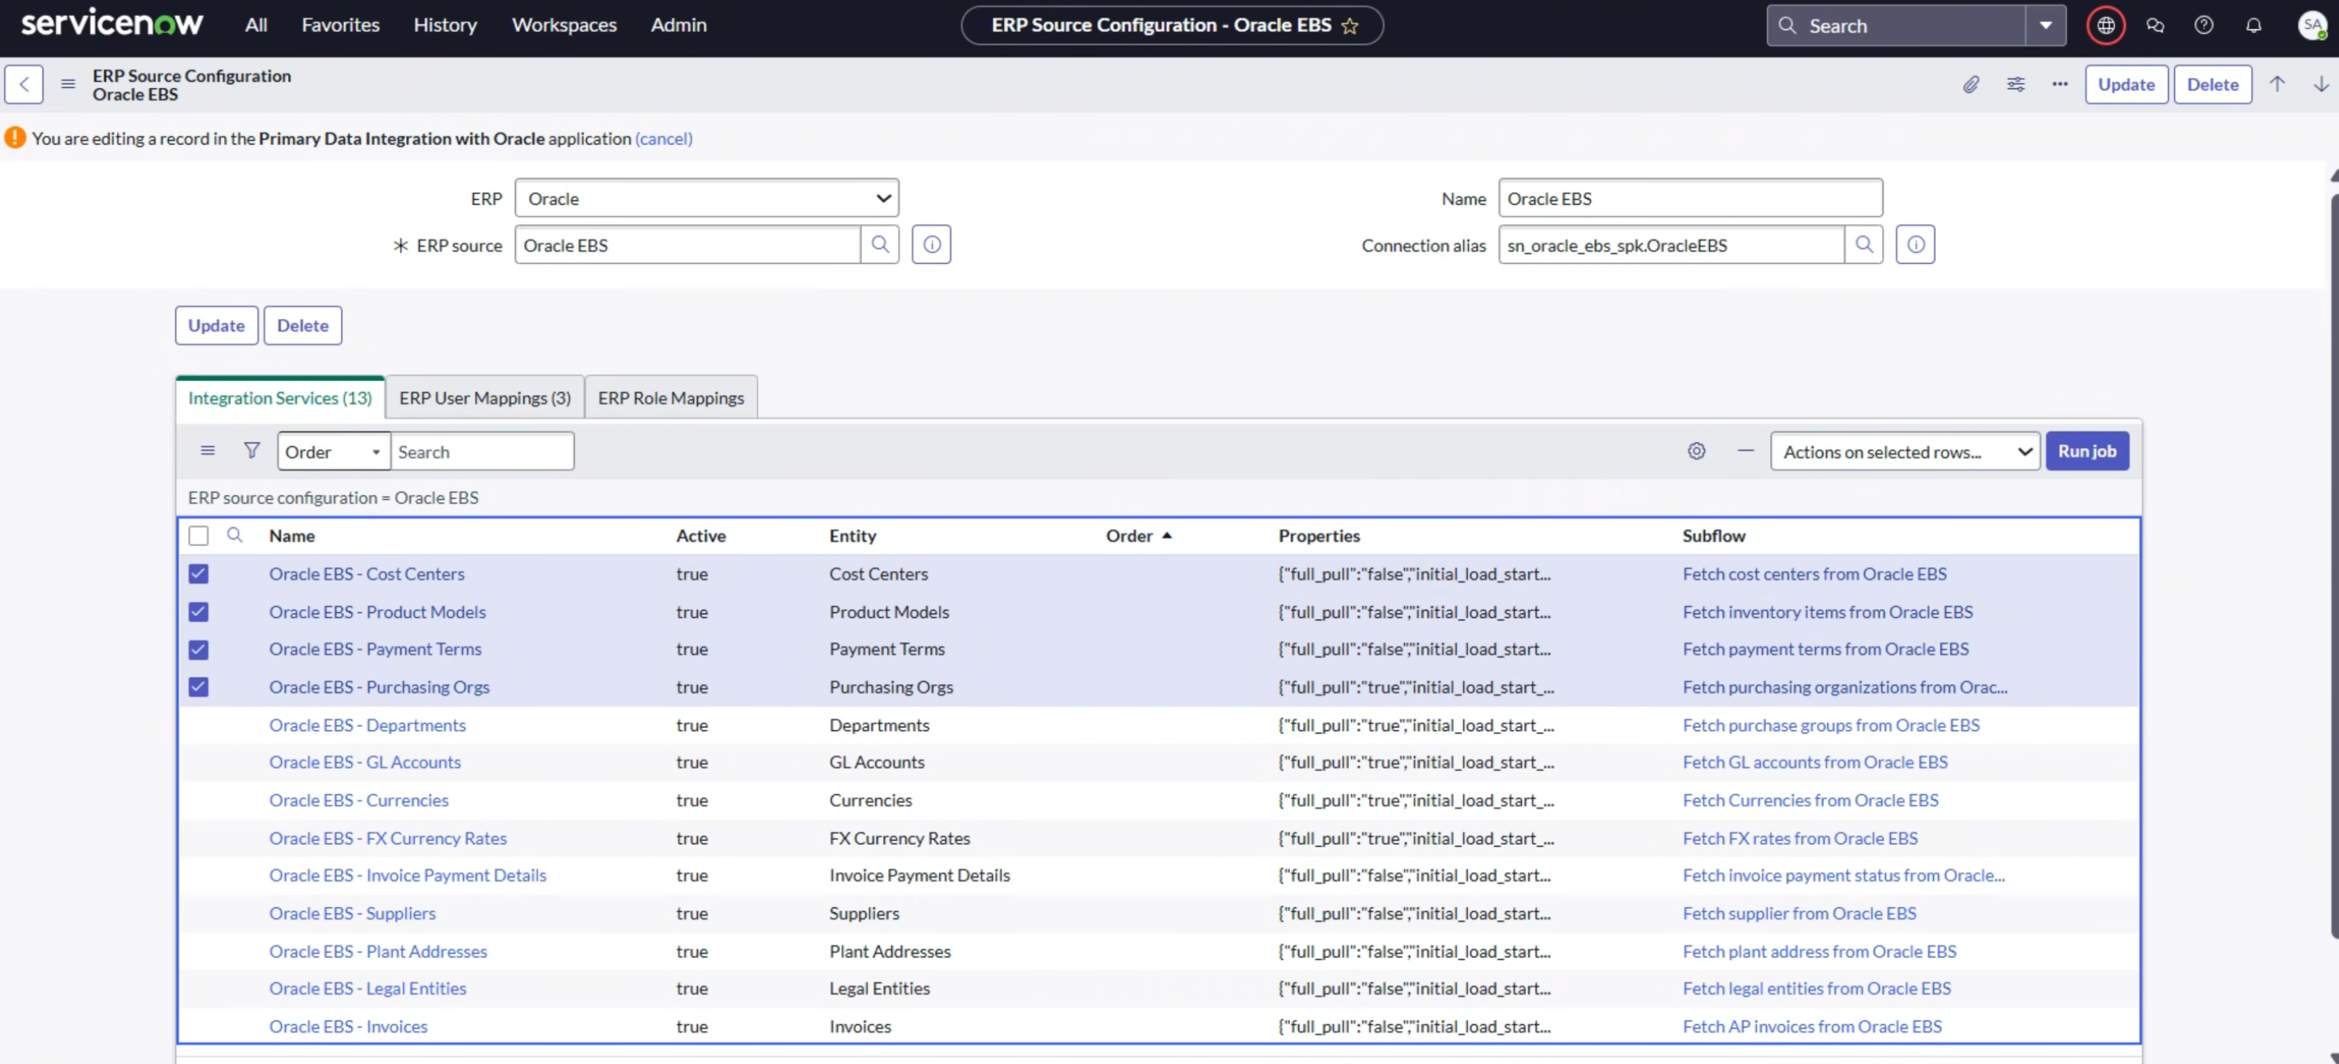Go to the previous record using up arrow
This screenshot has height=1064, width=2339.
2277,84
